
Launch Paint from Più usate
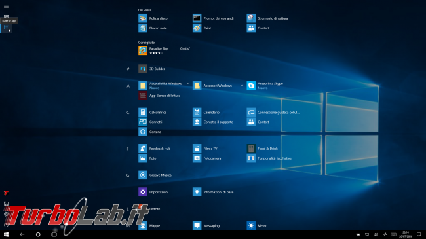point(202,28)
